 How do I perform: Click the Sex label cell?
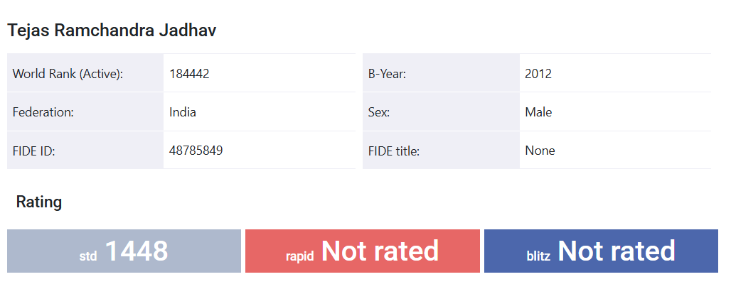tap(379, 111)
